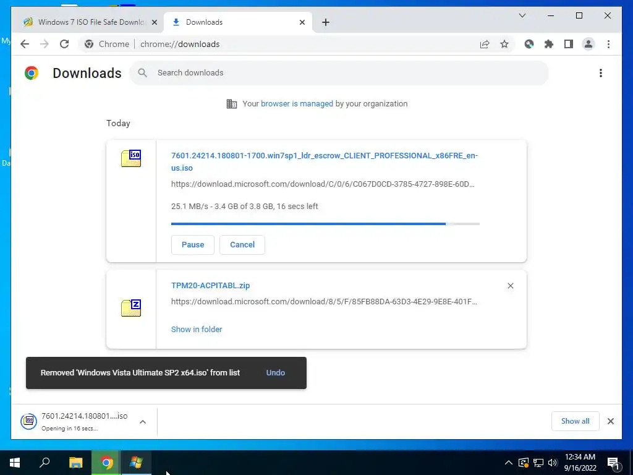Go back using the browser back arrow
633x475 pixels.
point(25,44)
